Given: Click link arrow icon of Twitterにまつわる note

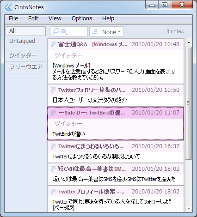Looking at the screenshot, I should click(x=53, y=146).
